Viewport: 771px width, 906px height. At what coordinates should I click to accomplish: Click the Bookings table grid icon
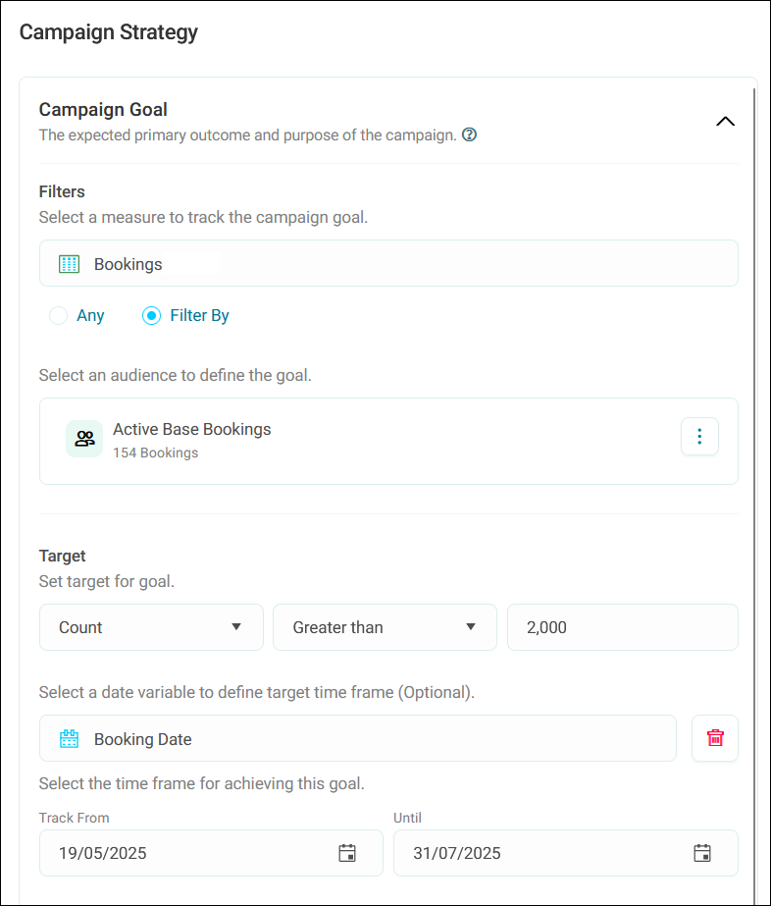pos(70,264)
